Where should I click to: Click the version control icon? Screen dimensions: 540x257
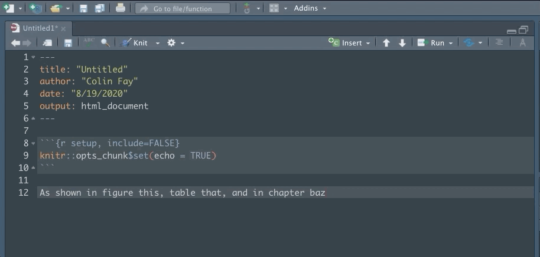click(x=246, y=8)
